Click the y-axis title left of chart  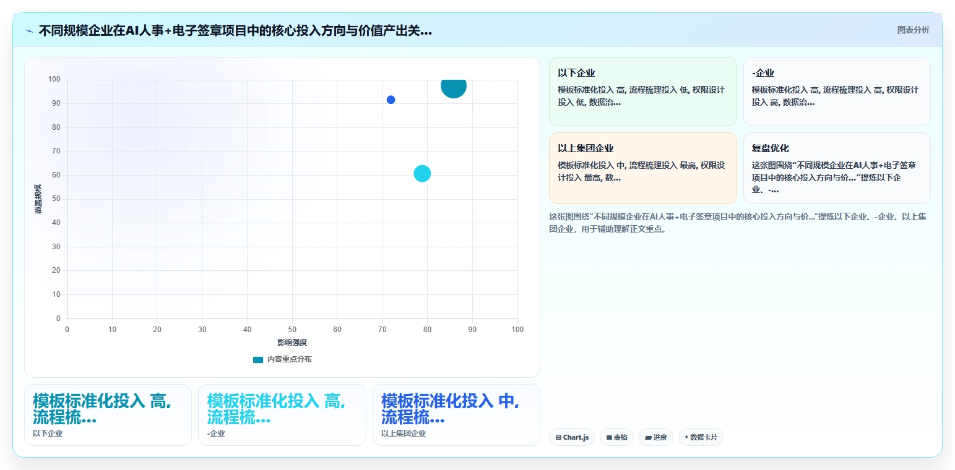[38, 199]
